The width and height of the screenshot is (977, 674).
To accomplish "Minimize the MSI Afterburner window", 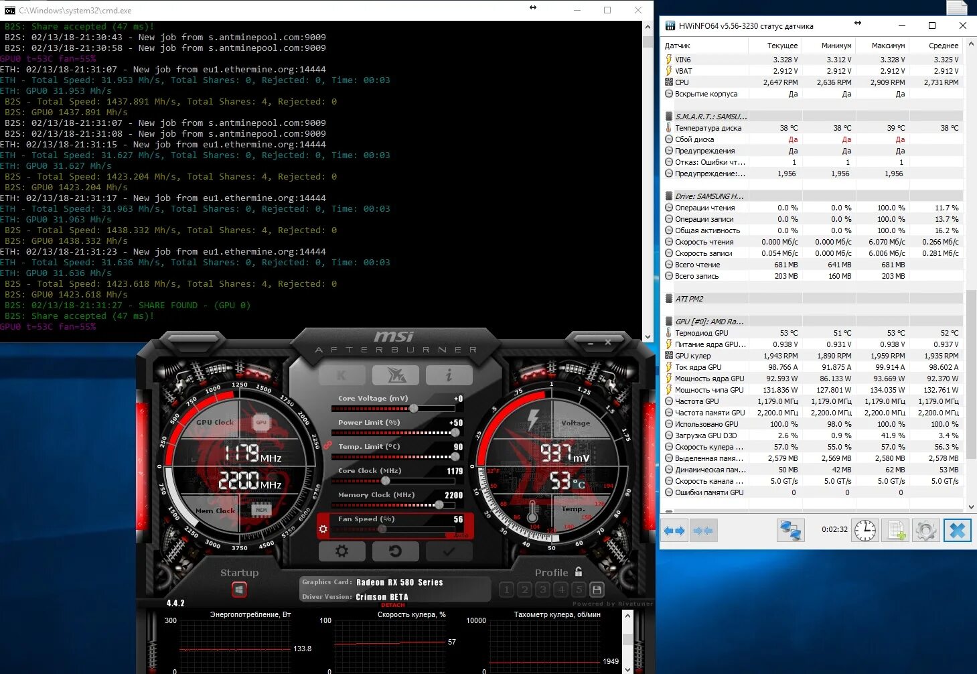I will point(591,342).
